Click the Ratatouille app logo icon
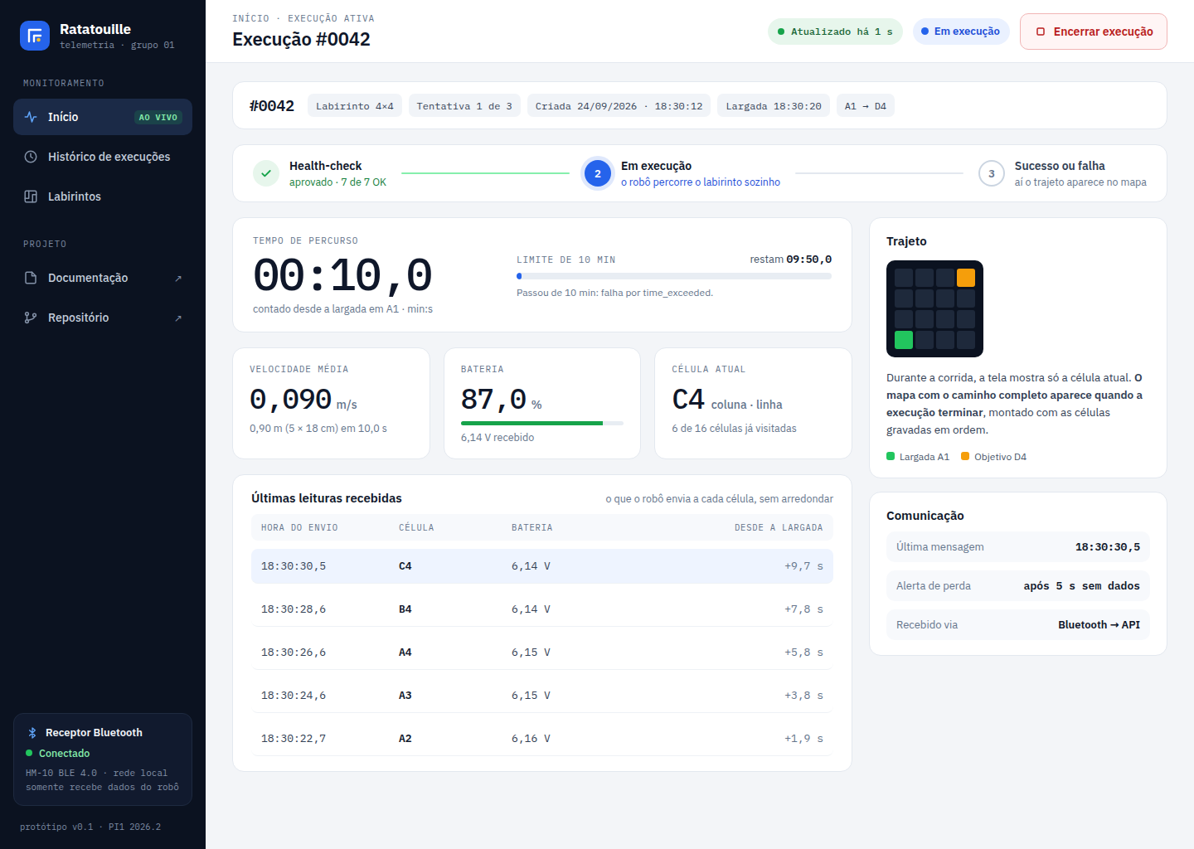The width and height of the screenshot is (1194, 849). (35, 36)
